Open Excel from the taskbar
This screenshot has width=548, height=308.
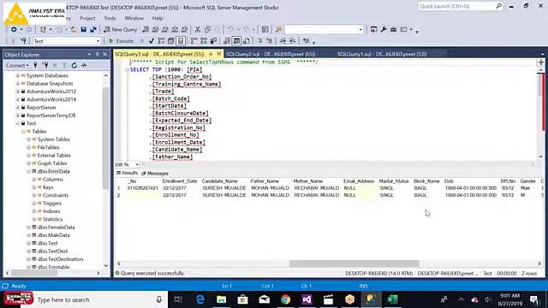pyautogui.click(x=392, y=299)
